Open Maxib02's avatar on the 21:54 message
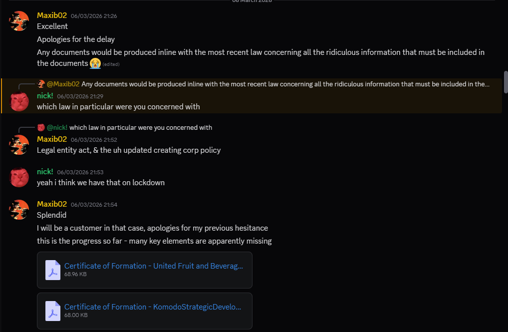Screen dimensions: 508x332 [x=19, y=210]
